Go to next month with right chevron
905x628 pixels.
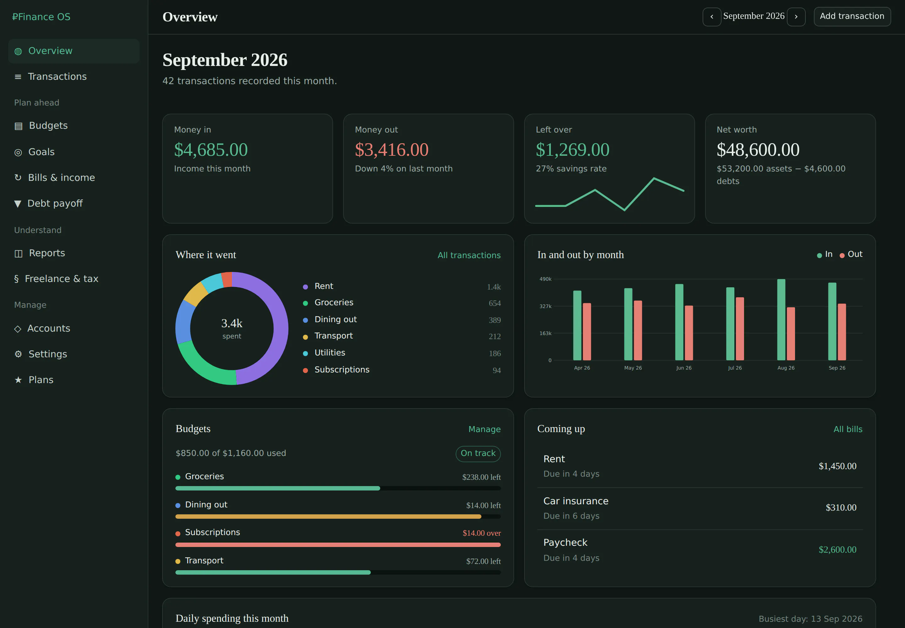pos(796,17)
